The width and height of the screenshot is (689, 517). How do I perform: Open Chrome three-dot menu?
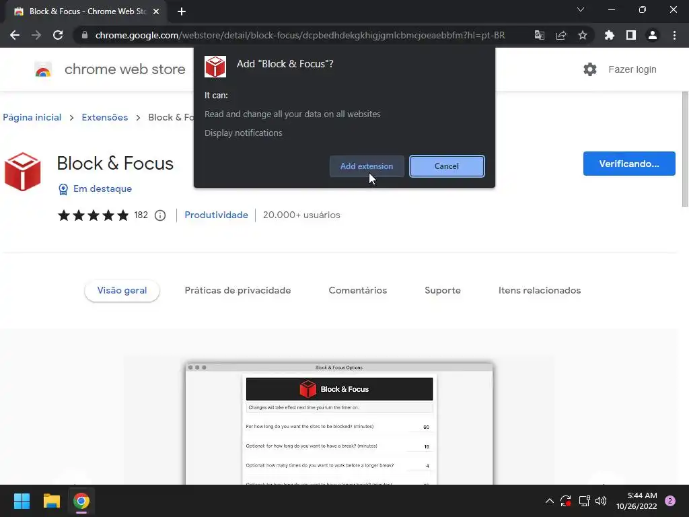pos(674,35)
